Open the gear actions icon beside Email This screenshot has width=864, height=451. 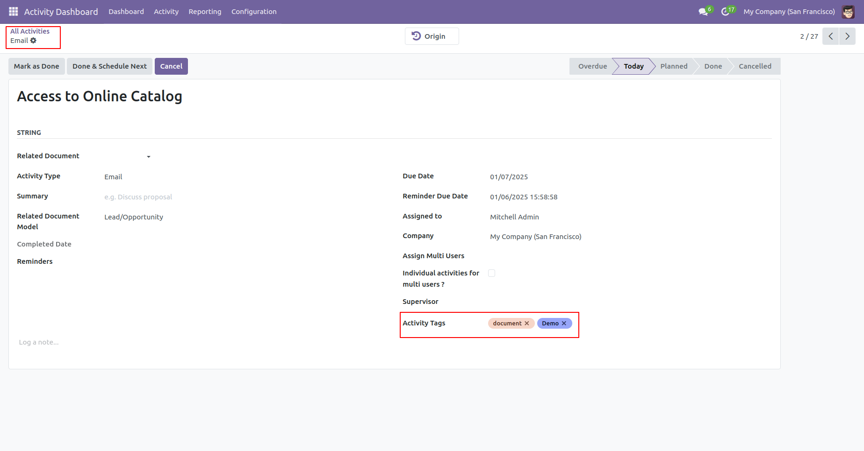33,41
